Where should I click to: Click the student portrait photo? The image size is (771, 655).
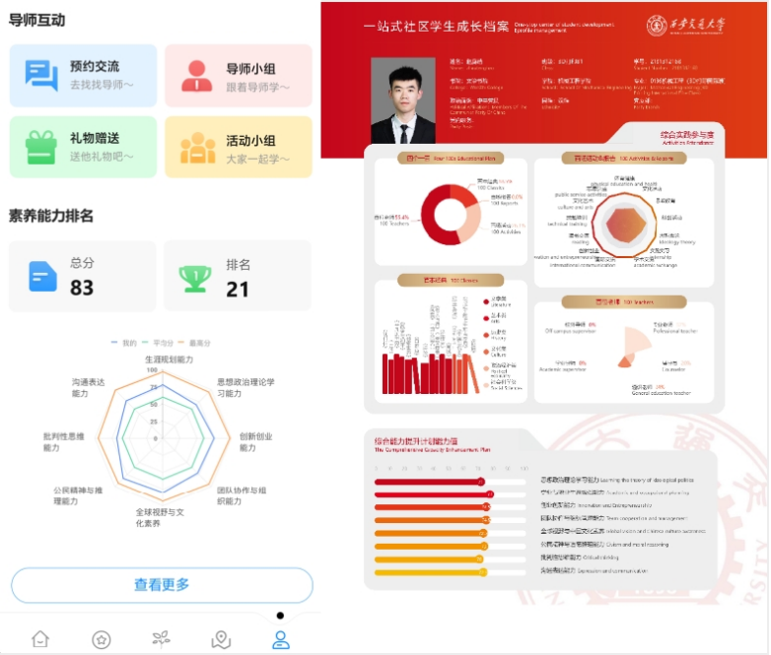click(x=402, y=100)
